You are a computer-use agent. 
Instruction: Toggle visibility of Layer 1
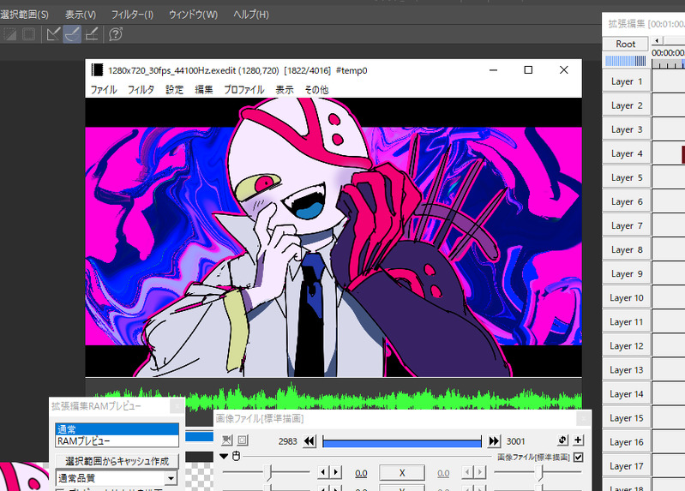[x=627, y=81]
